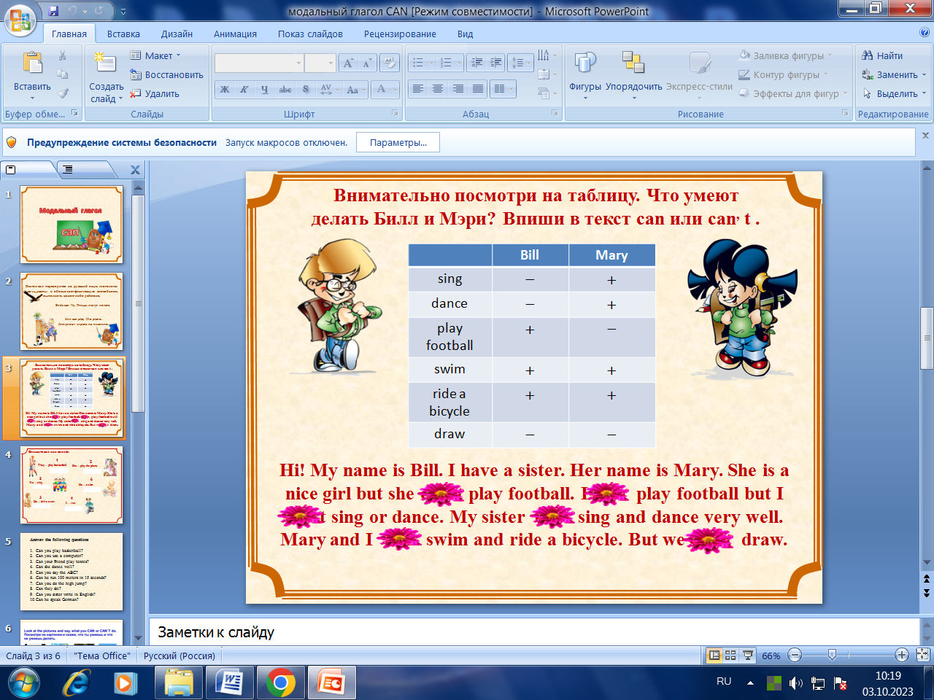Viewport: 934px width, 700px height.
Task: Click the Options (Параметры...) security button
Action: click(398, 143)
